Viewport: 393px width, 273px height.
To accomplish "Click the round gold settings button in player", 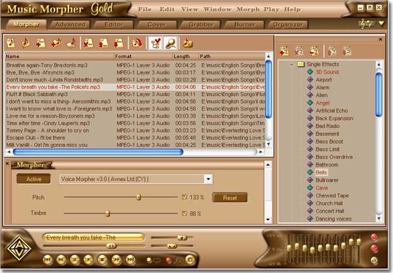I will click(190, 260).
